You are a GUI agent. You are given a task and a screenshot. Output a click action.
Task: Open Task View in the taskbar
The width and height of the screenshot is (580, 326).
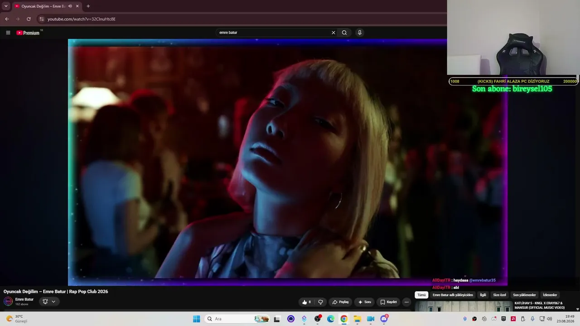coord(277,319)
